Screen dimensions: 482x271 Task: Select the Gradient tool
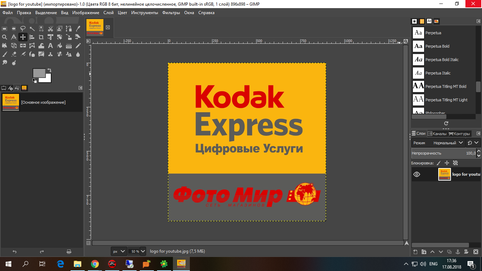(69, 46)
